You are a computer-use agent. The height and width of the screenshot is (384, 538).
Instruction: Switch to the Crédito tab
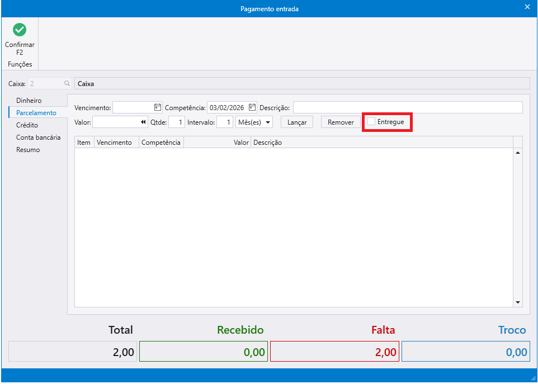pyautogui.click(x=27, y=125)
